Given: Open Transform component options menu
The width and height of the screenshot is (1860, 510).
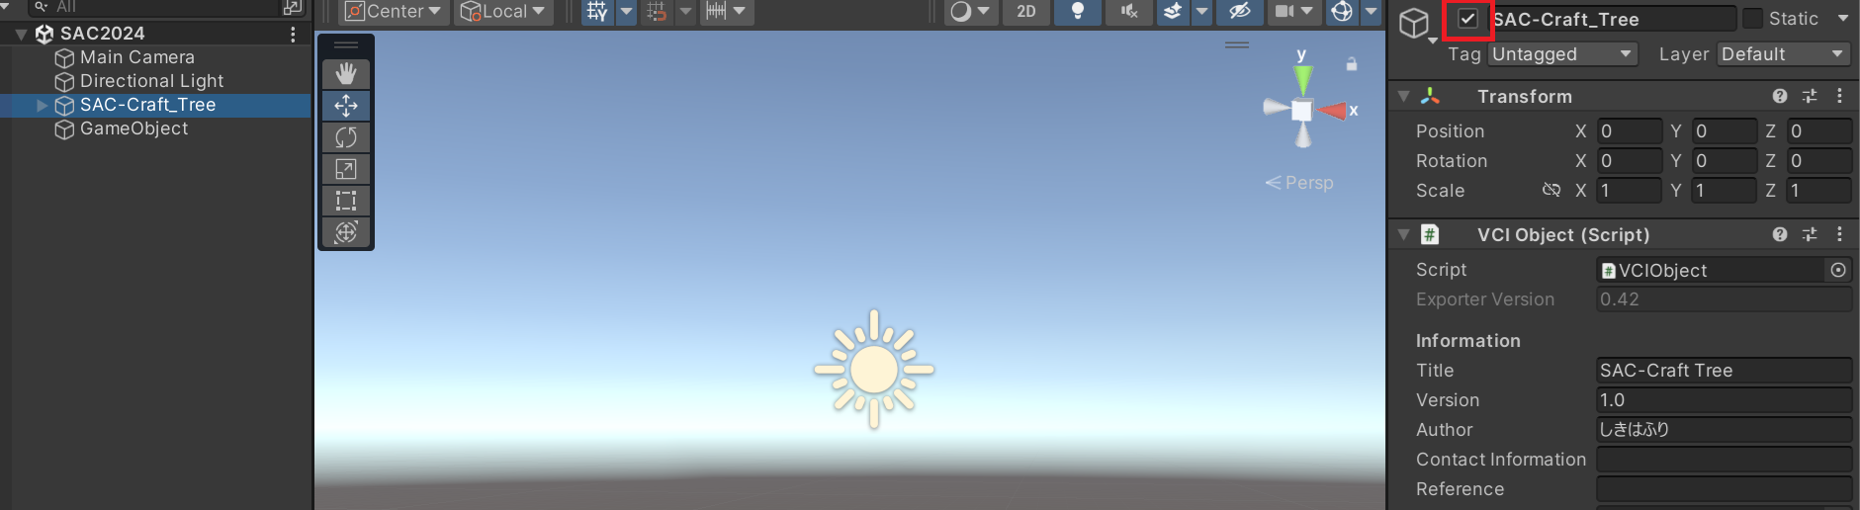Looking at the screenshot, I should click(x=1839, y=96).
